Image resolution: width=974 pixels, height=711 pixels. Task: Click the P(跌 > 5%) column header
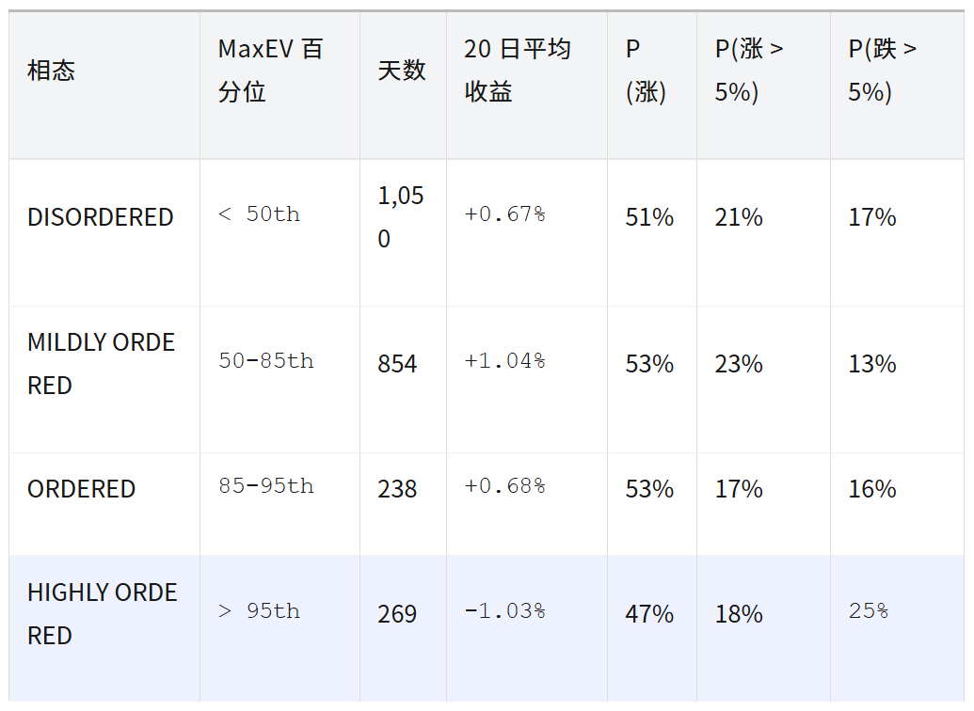[883, 71]
